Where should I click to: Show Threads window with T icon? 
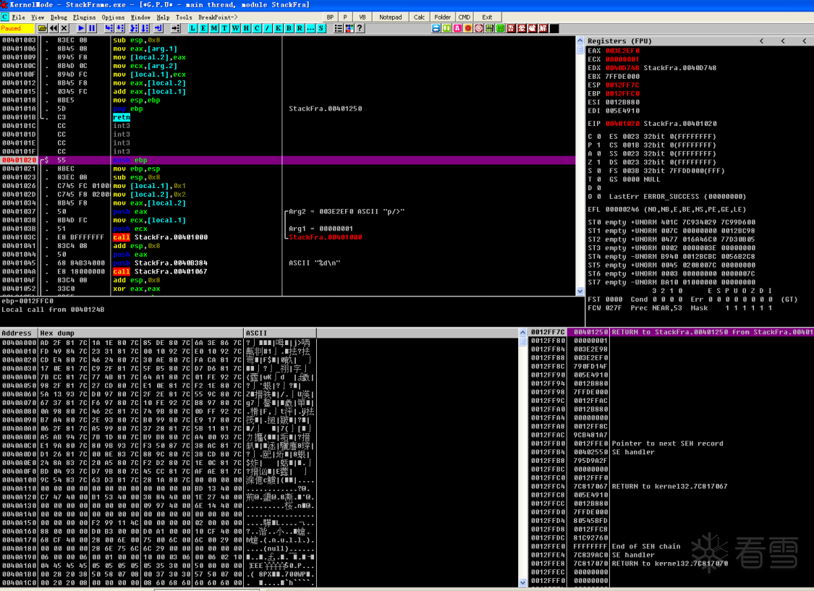225,28
